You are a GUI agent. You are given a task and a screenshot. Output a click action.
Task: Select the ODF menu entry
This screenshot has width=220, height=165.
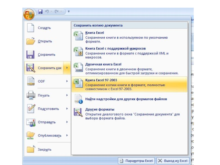point(47,81)
